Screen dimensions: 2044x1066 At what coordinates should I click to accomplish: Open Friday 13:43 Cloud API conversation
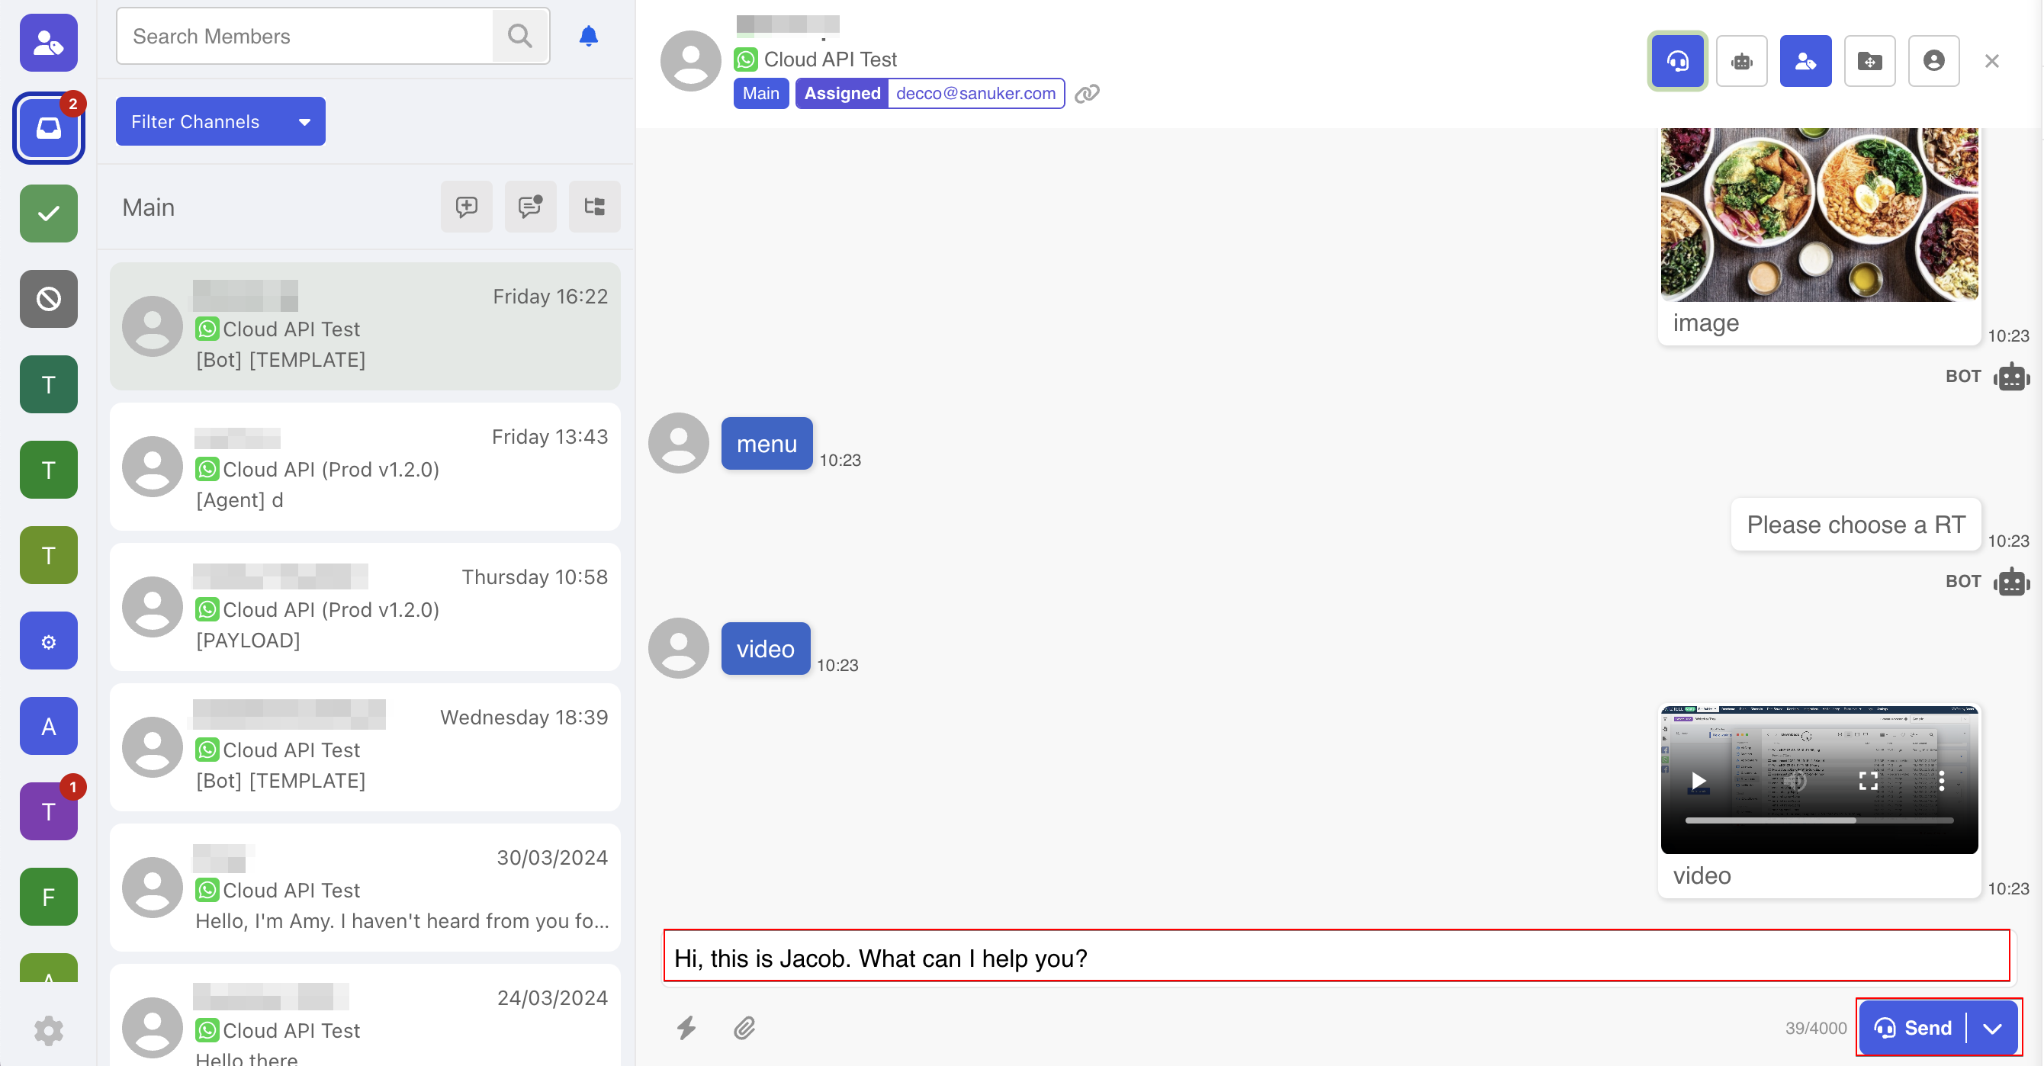[365, 467]
